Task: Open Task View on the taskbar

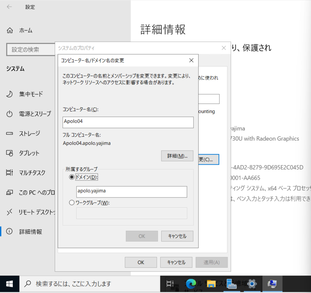Action: pyautogui.click(x=170, y=284)
